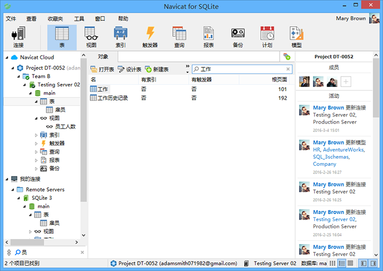Open the 窗口 menu

click(100, 19)
